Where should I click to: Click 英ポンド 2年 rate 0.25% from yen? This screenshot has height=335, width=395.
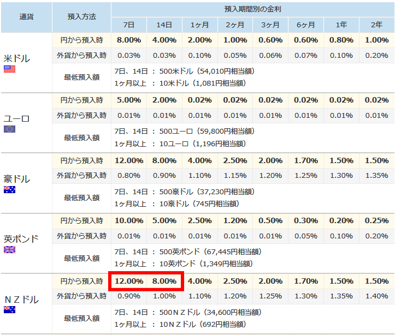click(376, 220)
